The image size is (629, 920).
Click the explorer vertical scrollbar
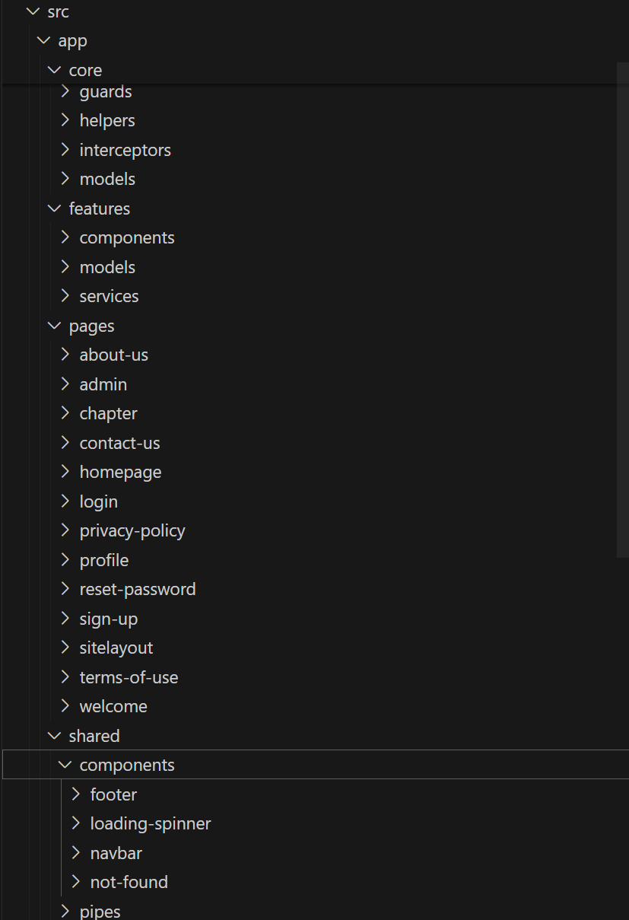[623, 310]
